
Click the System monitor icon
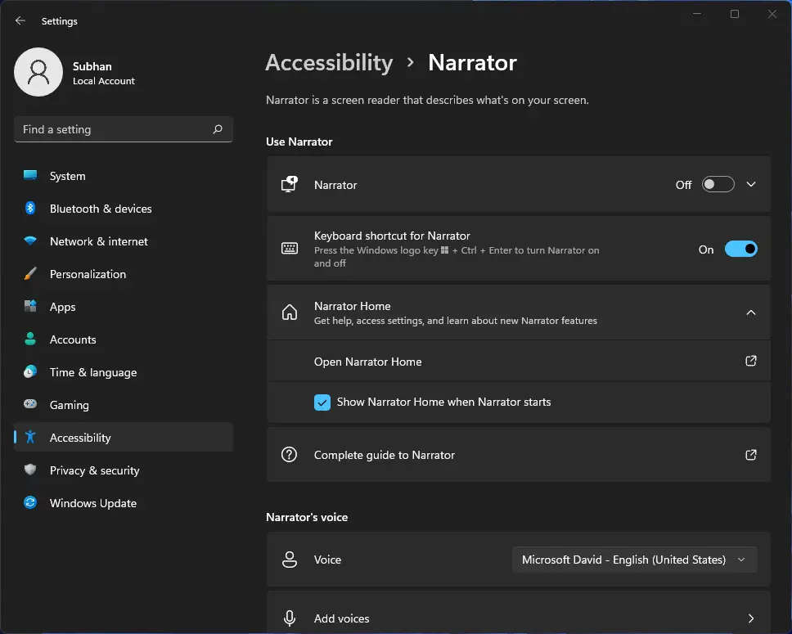30,175
